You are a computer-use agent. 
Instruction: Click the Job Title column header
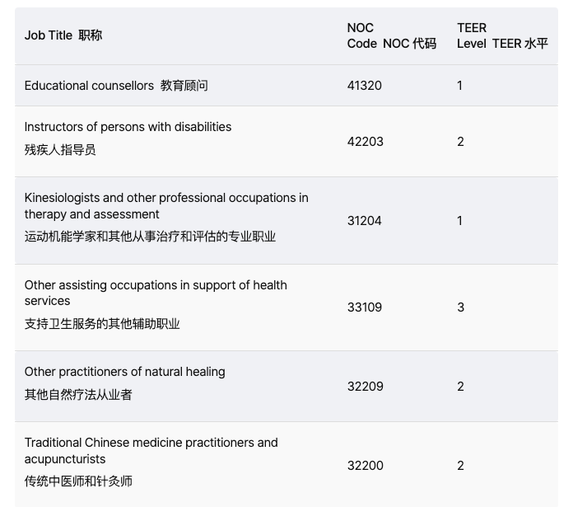(x=63, y=35)
